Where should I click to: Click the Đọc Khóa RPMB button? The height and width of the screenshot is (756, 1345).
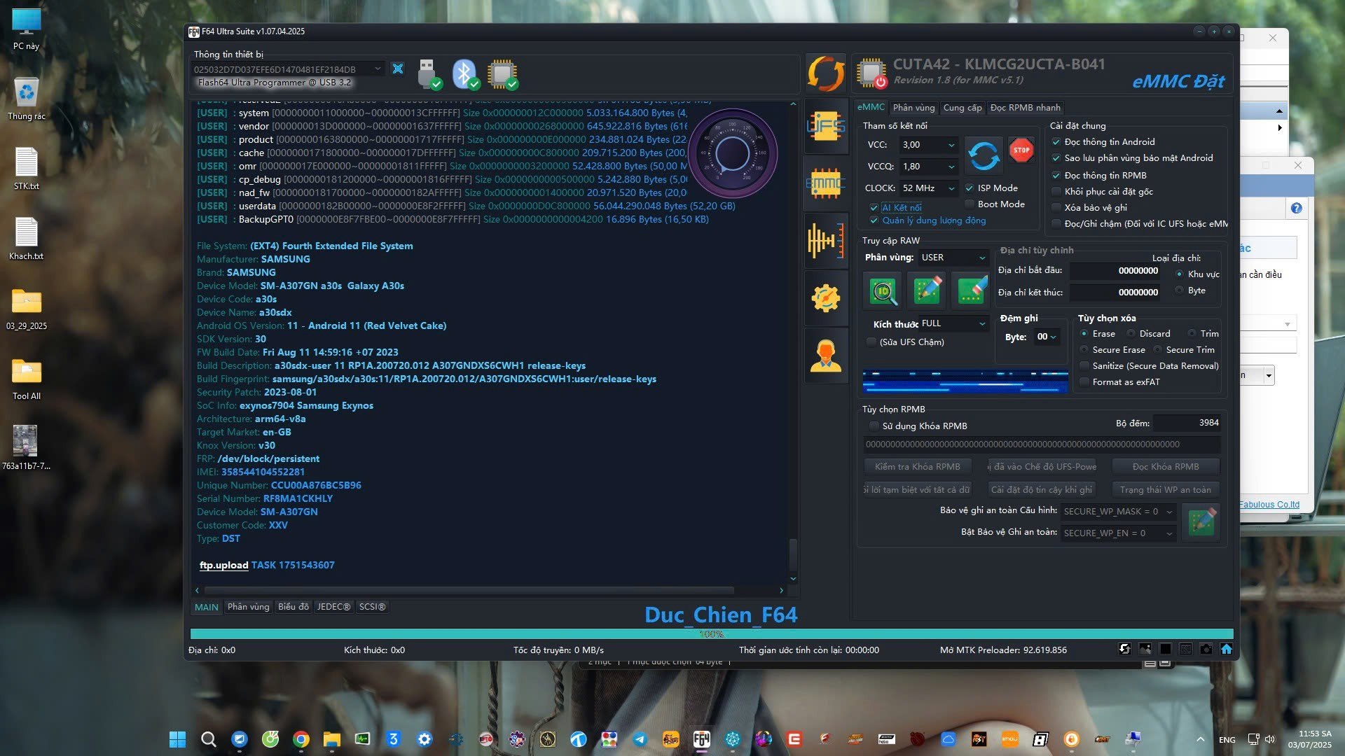tap(1165, 467)
